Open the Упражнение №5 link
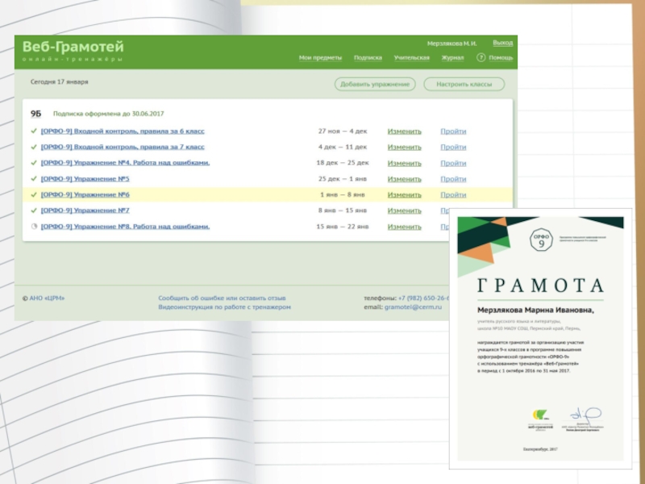This screenshot has height=484, width=645. (x=85, y=178)
